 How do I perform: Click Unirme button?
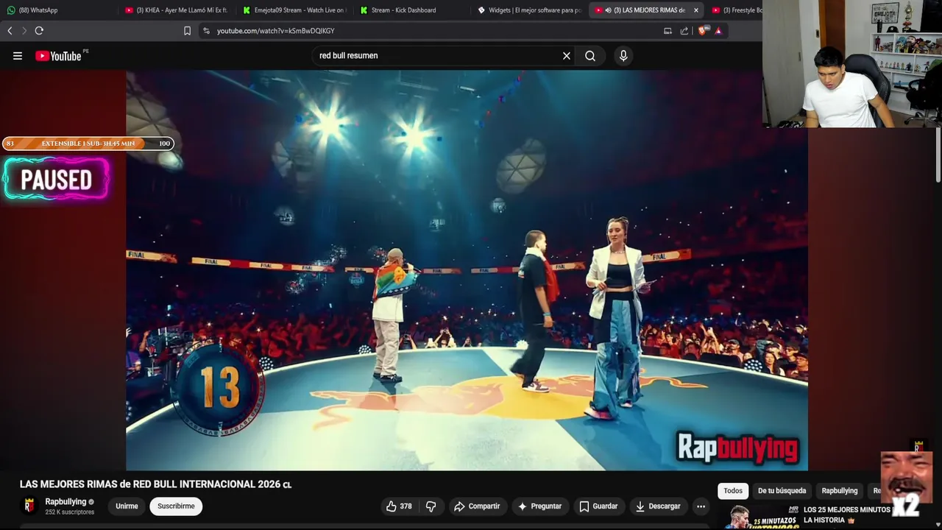click(x=127, y=506)
